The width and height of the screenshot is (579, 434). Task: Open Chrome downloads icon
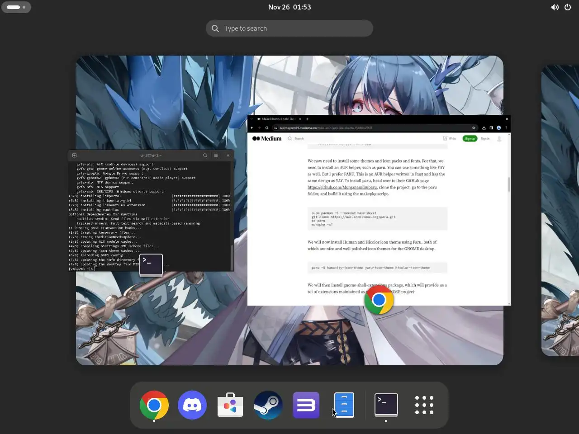484,128
